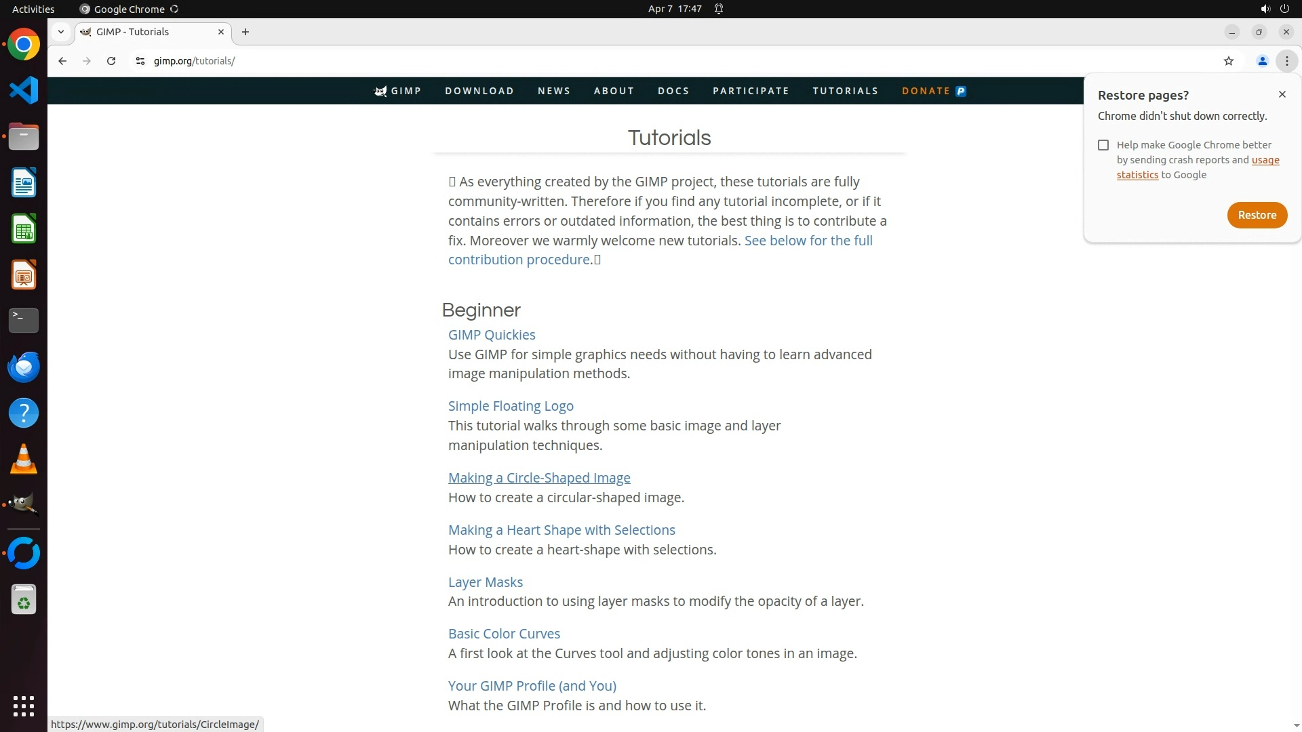
Task: Bookmark this page with star icon
Action: [1228, 61]
